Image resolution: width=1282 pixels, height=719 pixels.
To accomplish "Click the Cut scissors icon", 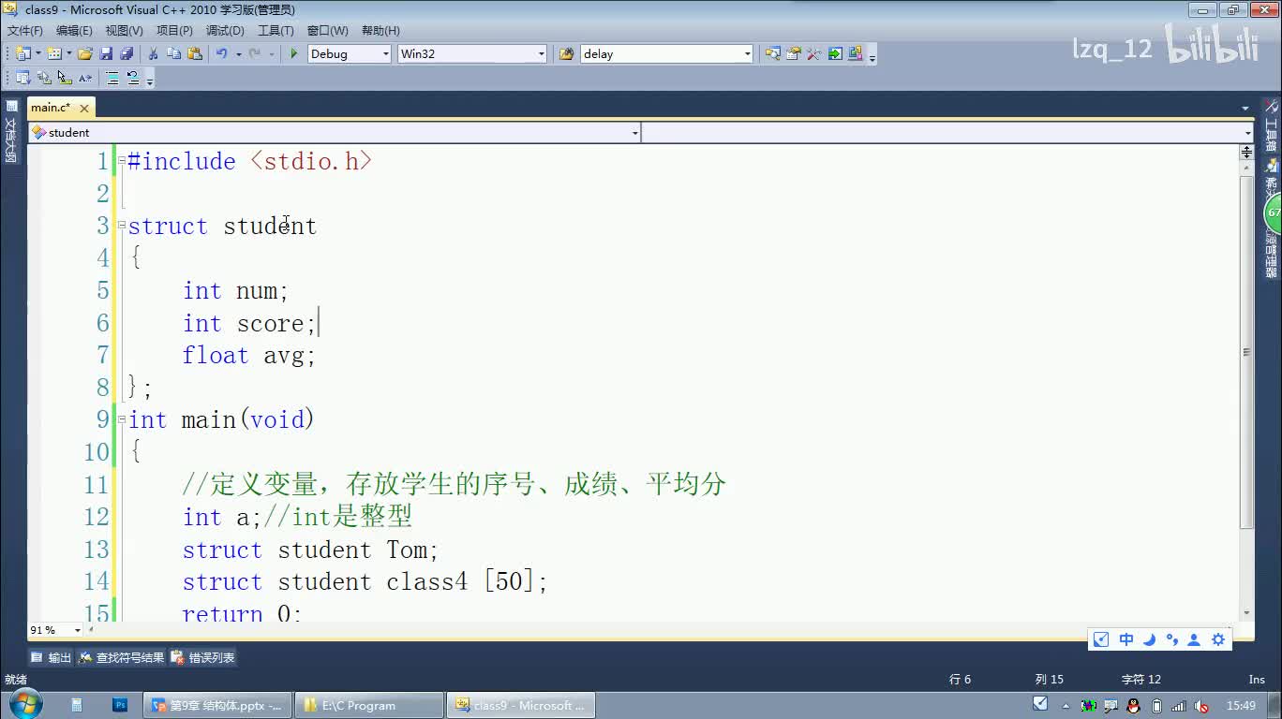I will (154, 54).
